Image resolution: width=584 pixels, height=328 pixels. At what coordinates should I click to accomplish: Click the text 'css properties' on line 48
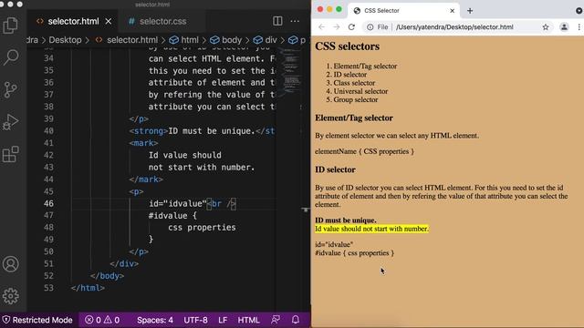202,228
